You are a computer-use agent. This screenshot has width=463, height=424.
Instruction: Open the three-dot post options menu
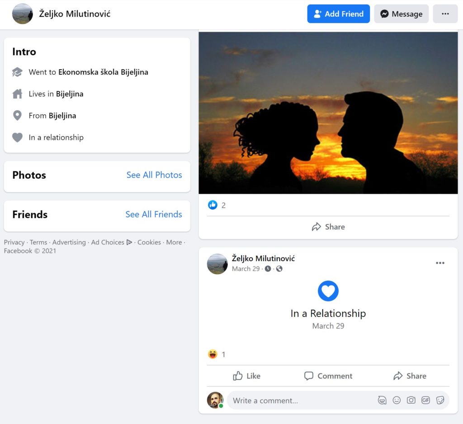point(440,263)
